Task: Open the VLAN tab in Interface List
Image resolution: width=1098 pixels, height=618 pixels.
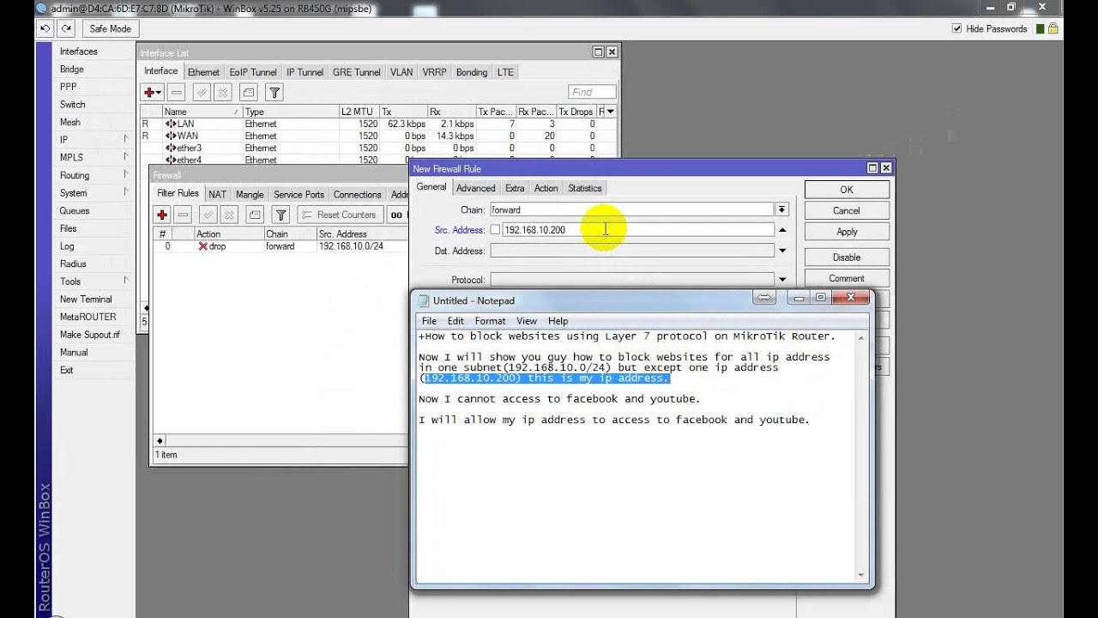Action: coord(401,73)
